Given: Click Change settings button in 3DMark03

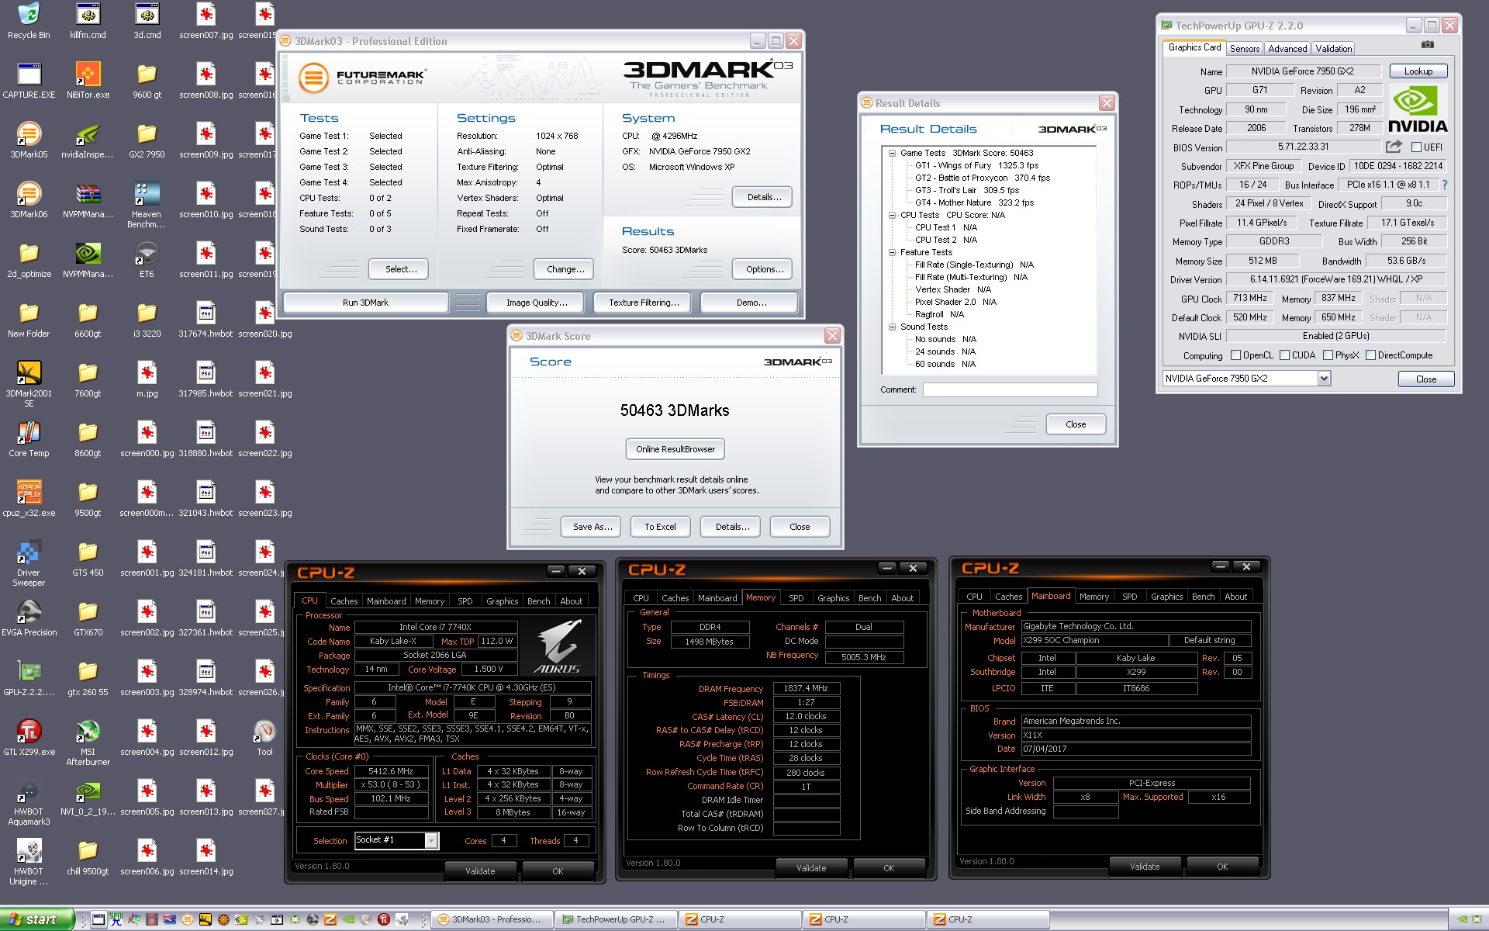Looking at the screenshot, I should click(x=565, y=269).
